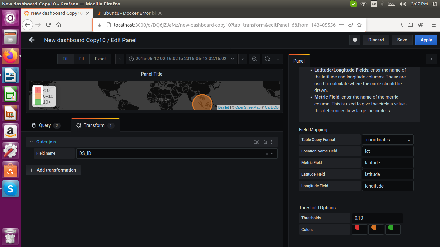Viewport: 440px width, 247px height.
Task: Grab the transformation drag handle dots
Action: (x=272, y=142)
